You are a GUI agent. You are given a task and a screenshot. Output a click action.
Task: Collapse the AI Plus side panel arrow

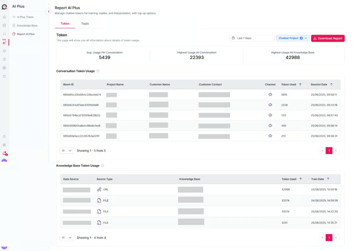point(48,12)
